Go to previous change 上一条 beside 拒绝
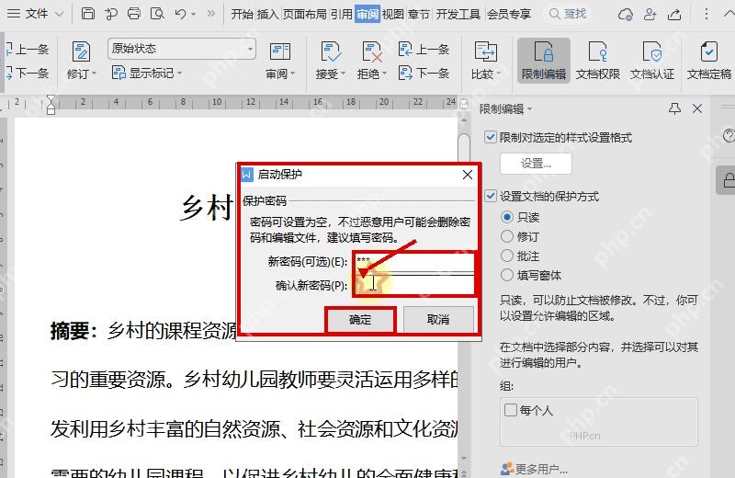Image resolution: width=735 pixels, height=478 pixels. click(x=424, y=49)
